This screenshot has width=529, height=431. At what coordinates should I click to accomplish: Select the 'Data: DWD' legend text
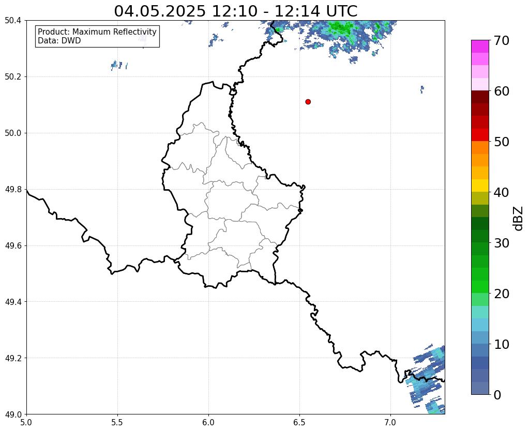click(x=59, y=41)
